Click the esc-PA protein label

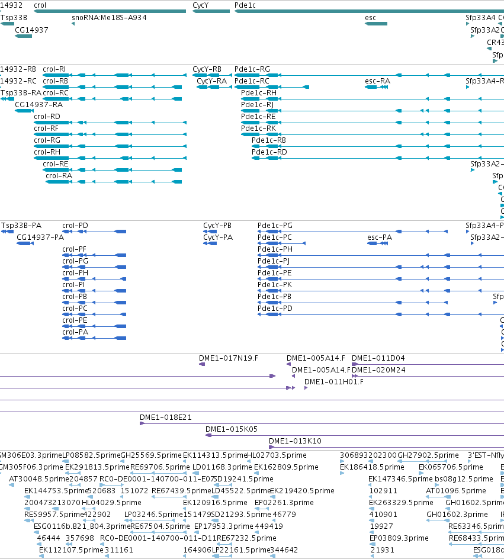[380, 237]
